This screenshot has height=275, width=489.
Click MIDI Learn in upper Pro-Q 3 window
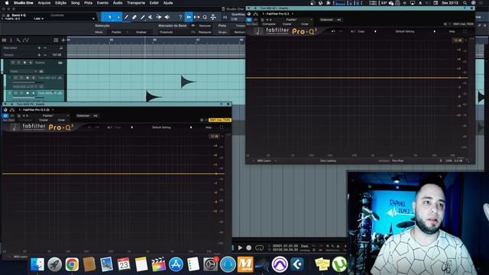tap(264, 161)
